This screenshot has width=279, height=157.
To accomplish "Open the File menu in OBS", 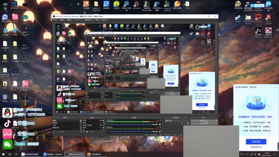I will tap(55, 20).
